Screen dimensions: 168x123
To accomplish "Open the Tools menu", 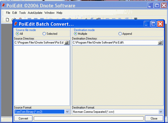I will pyautogui.click(x=22, y=13).
